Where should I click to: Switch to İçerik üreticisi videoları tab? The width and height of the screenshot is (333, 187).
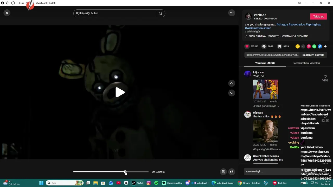pos(306,63)
